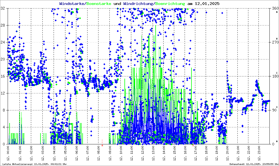Select the '4' wind strength axis label

click(x=4, y=127)
